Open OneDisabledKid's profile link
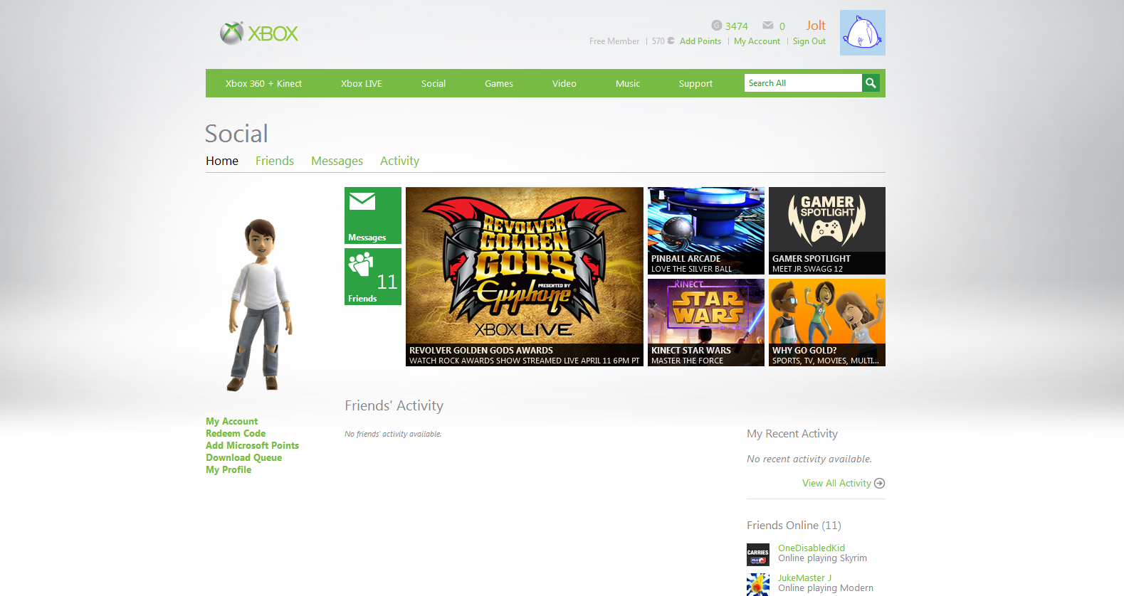Viewport: 1124px width, 596px height. pyautogui.click(x=812, y=548)
